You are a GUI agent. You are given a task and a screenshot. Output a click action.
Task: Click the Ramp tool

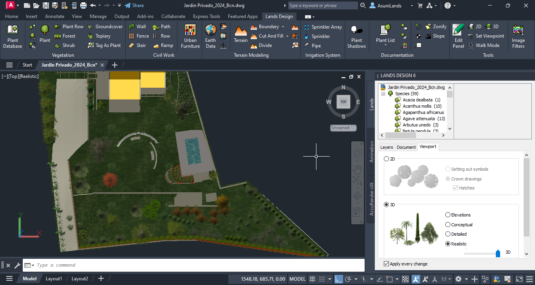coord(163,45)
